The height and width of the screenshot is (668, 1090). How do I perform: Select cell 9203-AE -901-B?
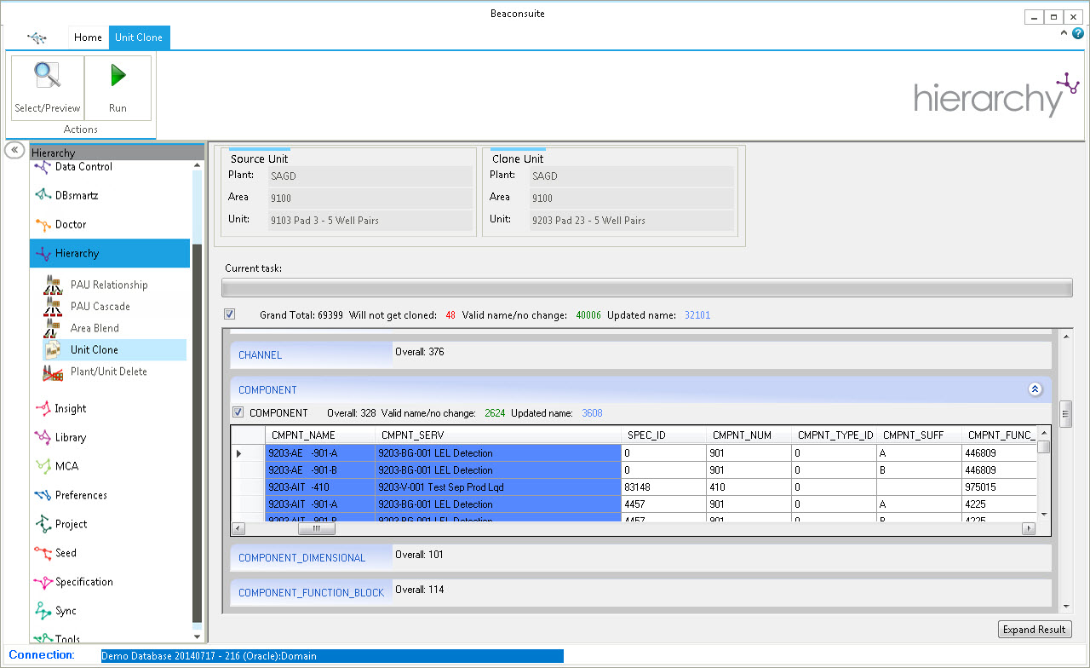point(320,470)
